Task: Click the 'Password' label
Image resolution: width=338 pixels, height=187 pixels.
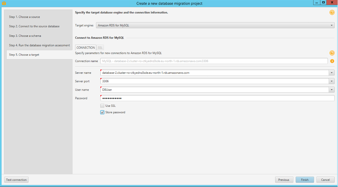Action: tap(81, 98)
